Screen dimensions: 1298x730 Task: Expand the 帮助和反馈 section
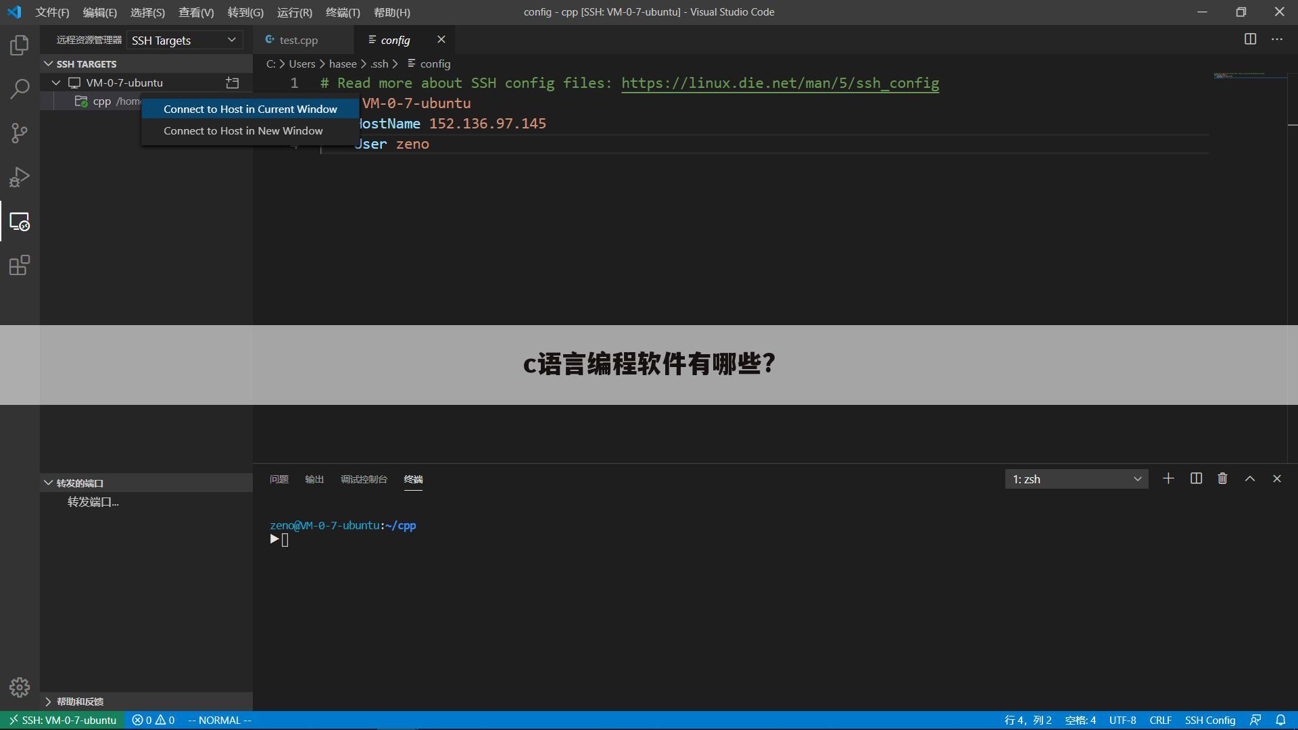[49, 702]
